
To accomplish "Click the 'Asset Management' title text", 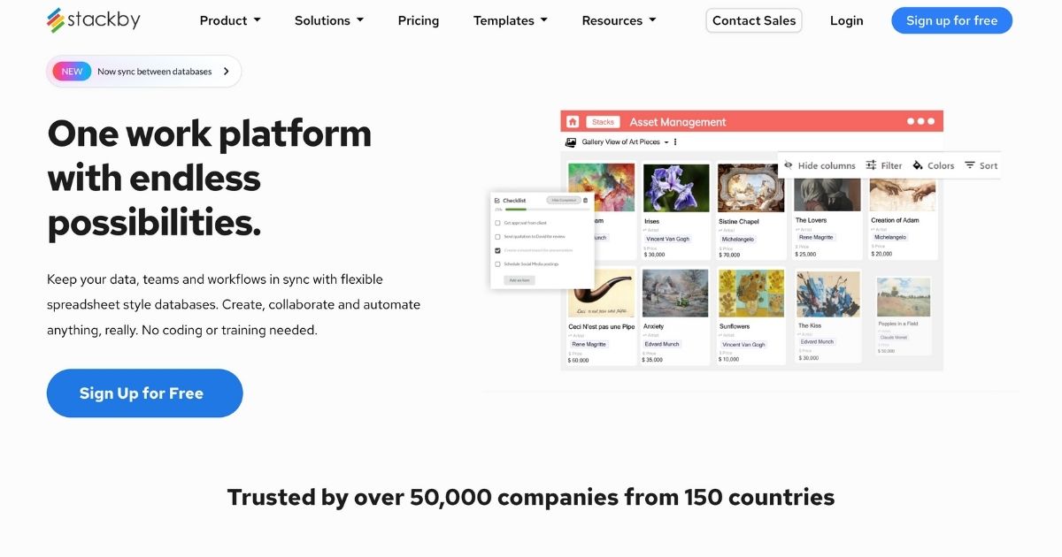I will [x=677, y=122].
